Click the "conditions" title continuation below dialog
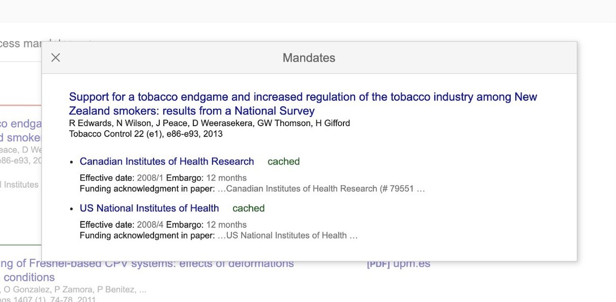 [x=29, y=277]
